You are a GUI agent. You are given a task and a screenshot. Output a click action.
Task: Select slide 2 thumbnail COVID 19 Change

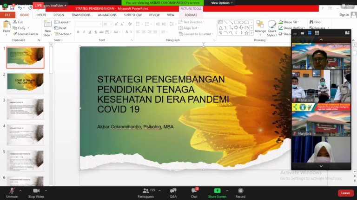pos(25,83)
